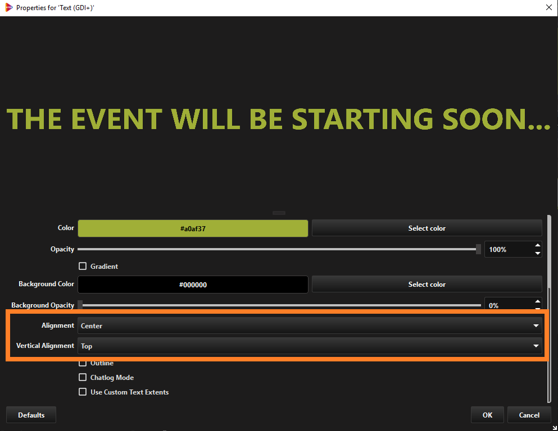
Task: Decrease Opacity with the down arrow
Action: 538,253
